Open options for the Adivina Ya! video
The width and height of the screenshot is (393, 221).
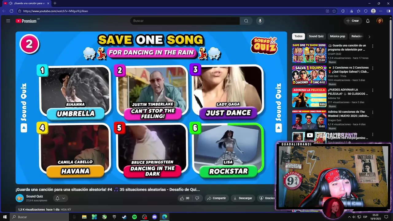(373, 90)
